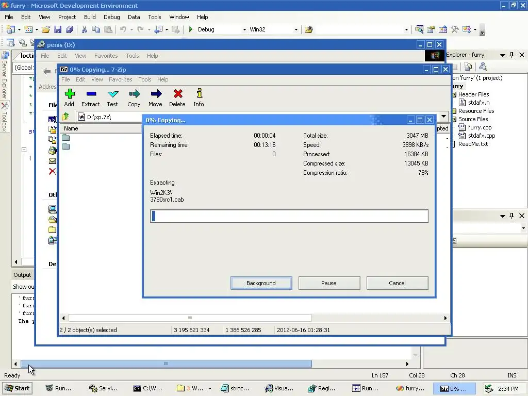Image resolution: width=528 pixels, height=396 pixels.
Task: Open 7-Zip address path dropdown
Action: [x=444, y=117]
